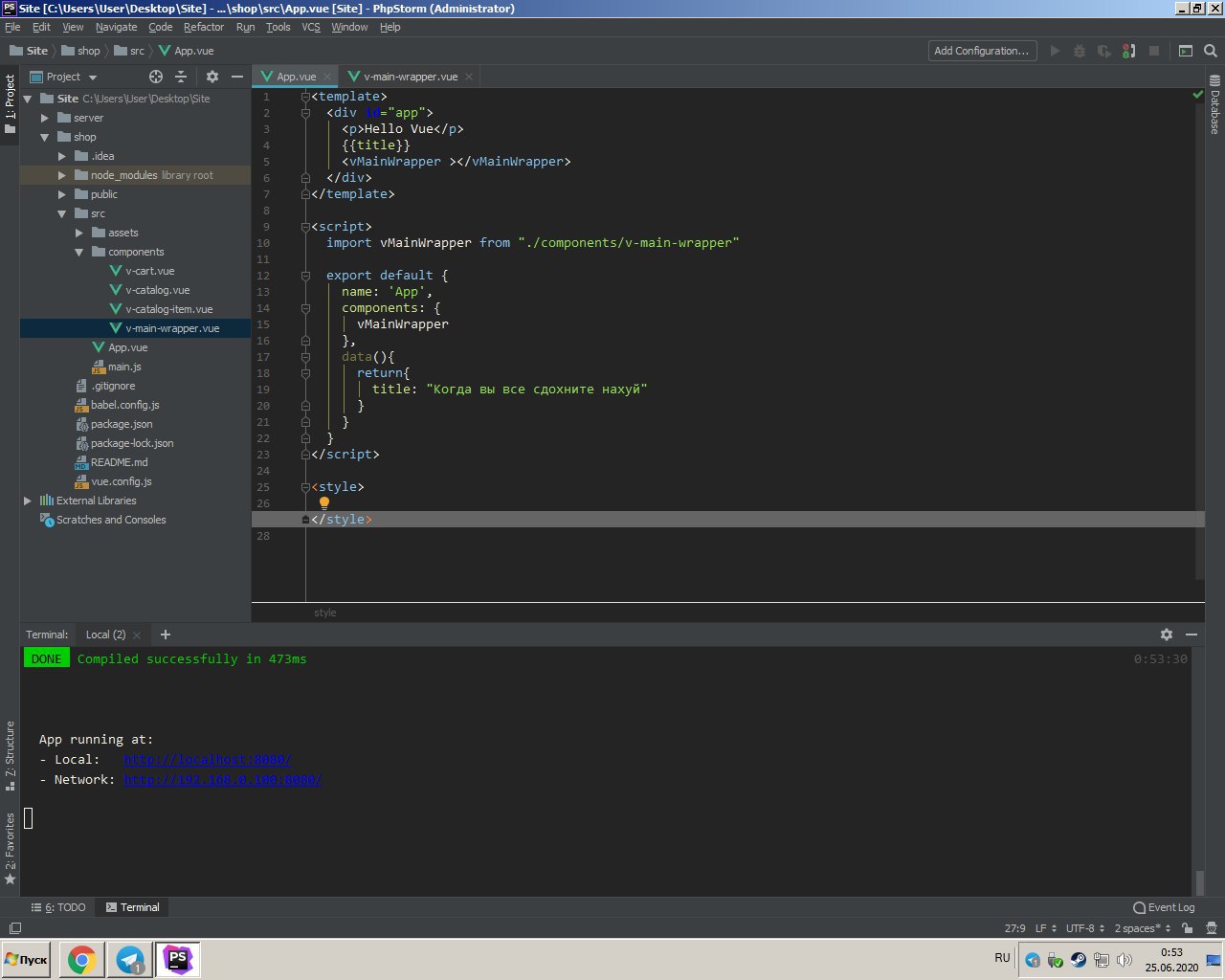This screenshot has height=980, width=1225.
Task: Toggle the 1: Project tool window
Action: (10, 105)
